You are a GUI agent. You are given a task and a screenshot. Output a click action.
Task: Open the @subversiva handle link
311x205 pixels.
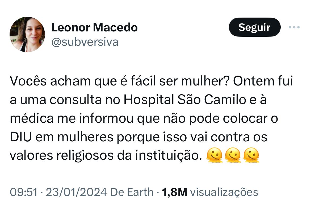85,42
